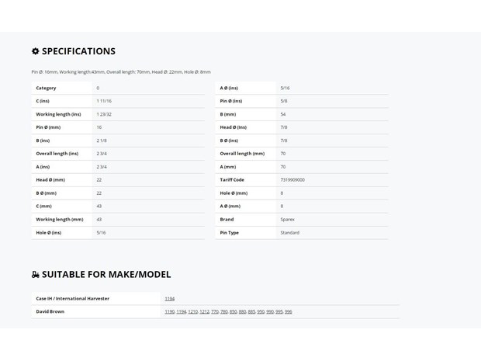This screenshot has width=481, height=361.
Task: Open the David Brown 1212 model link
Action: pos(204,312)
